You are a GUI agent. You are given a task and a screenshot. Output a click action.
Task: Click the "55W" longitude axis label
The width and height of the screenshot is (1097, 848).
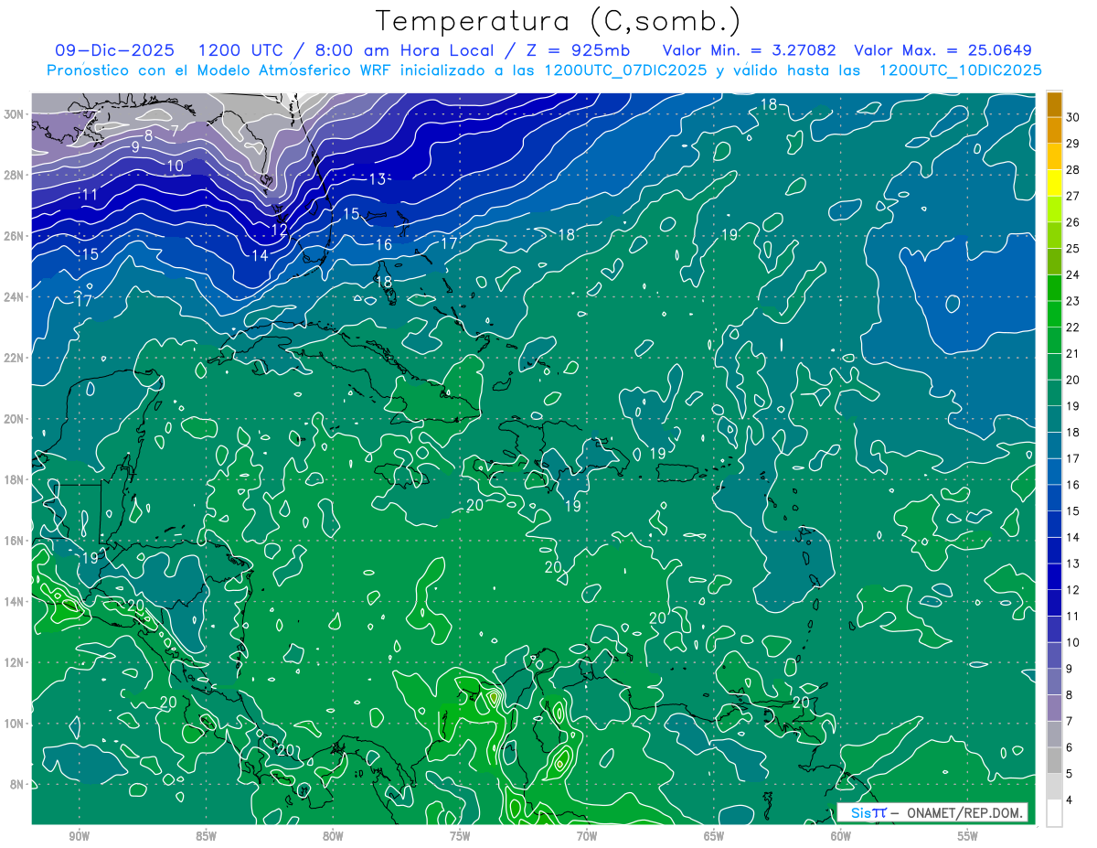click(968, 835)
